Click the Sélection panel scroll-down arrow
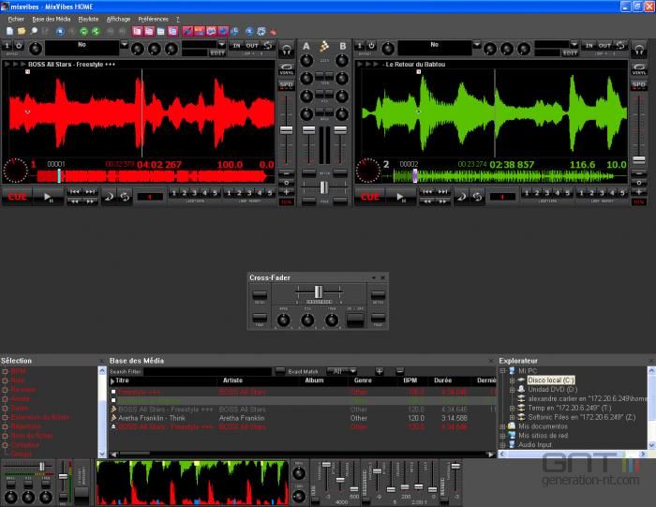The width and height of the screenshot is (656, 507). click(x=102, y=454)
